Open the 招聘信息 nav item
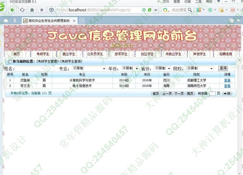The width and height of the screenshot is (243, 175). coord(226,54)
